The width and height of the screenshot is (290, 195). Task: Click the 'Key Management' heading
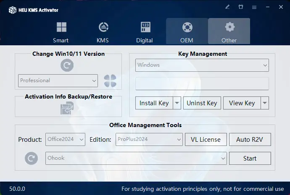[203, 54]
